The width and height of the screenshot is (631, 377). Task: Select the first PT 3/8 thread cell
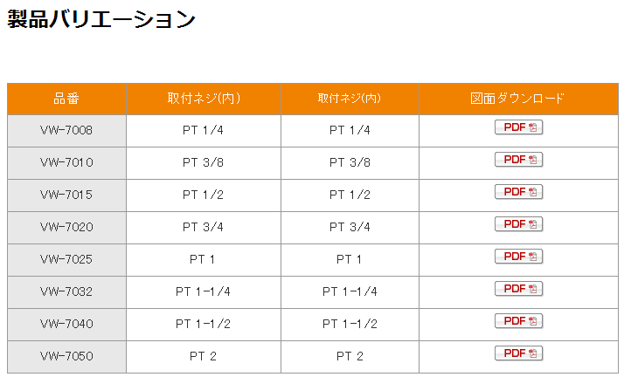[x=204, y=163]
